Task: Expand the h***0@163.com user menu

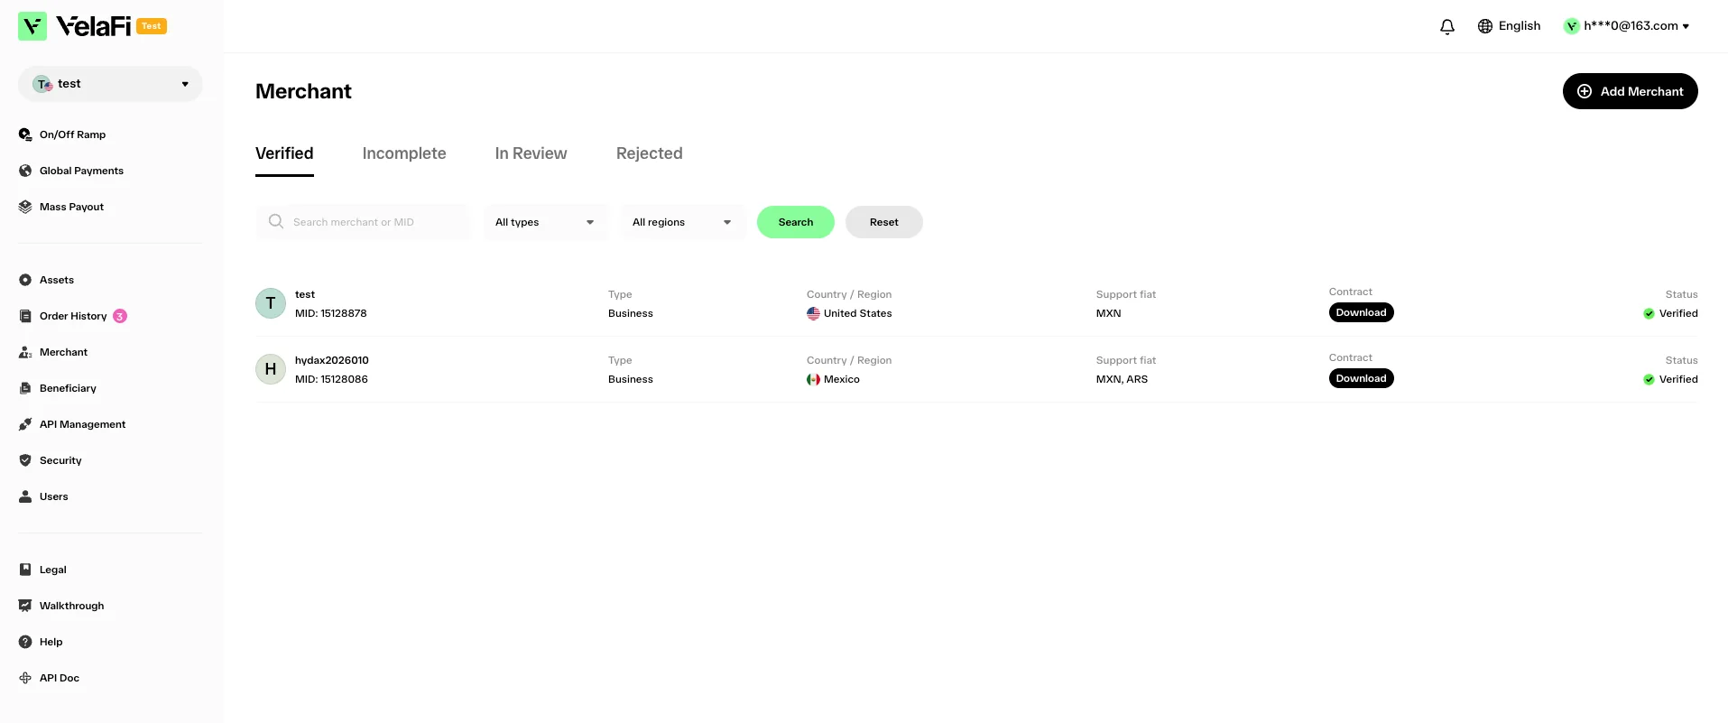Action: 1627,26
